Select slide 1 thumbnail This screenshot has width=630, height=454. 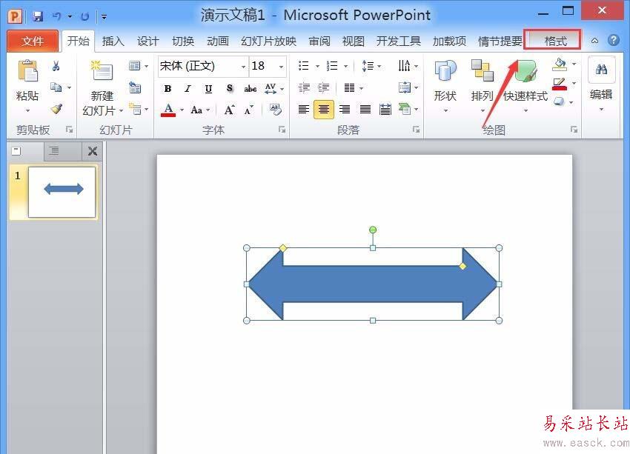pos(62,193)
